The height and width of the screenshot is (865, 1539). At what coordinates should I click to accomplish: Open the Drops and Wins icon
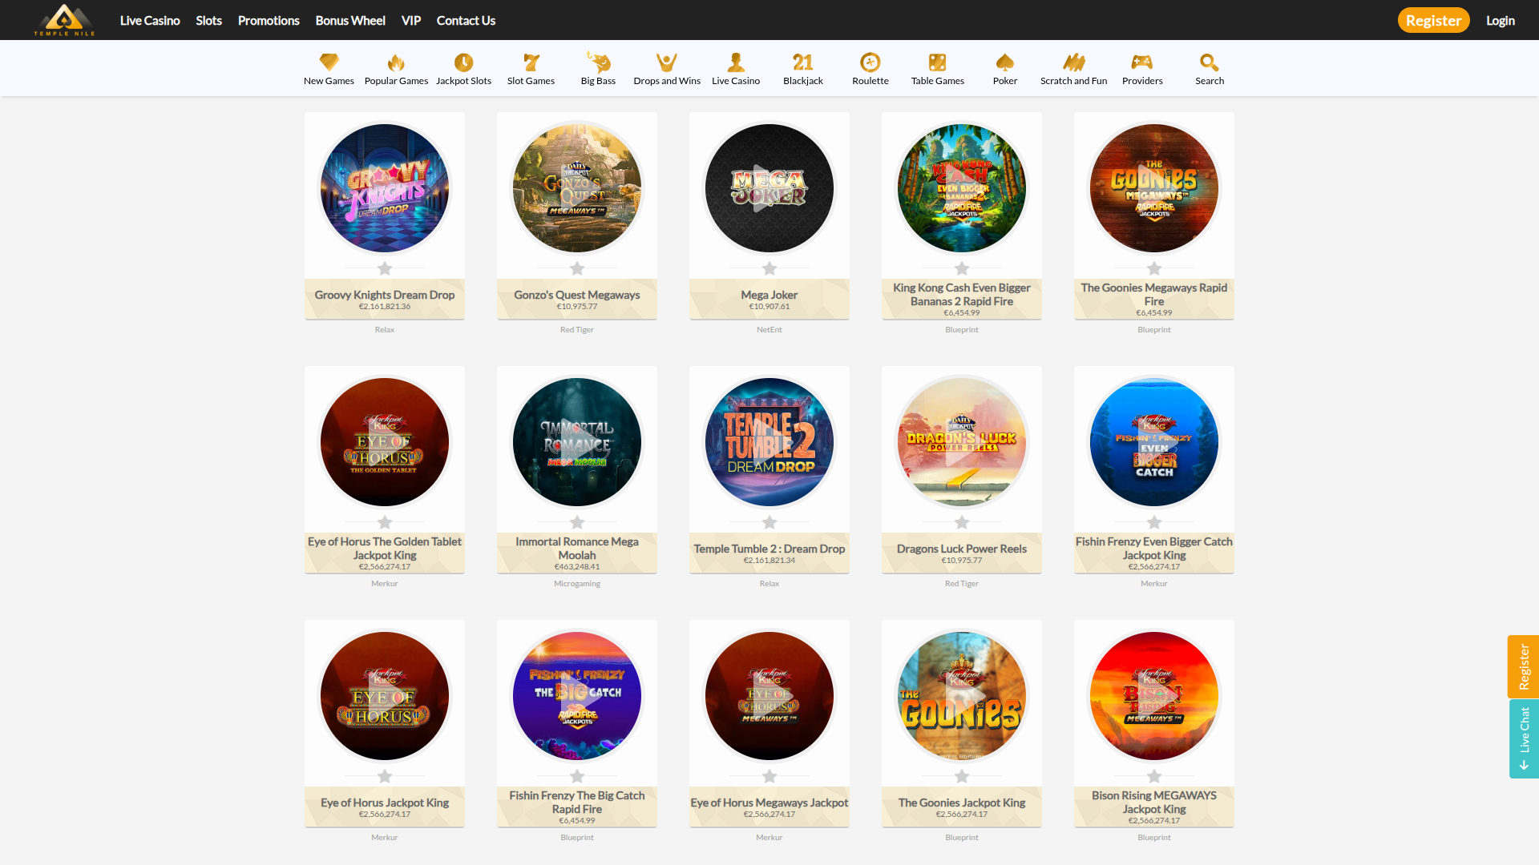(x=666, y=62)
